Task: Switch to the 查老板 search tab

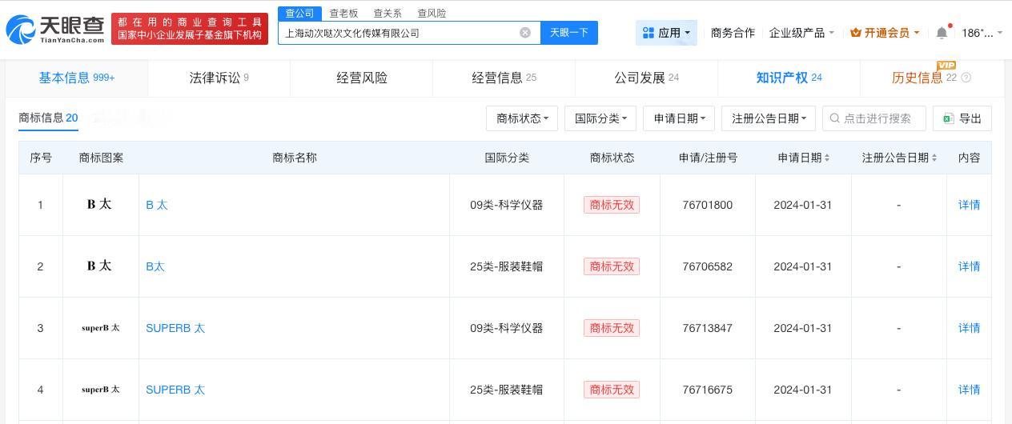Action: [343, 14]
